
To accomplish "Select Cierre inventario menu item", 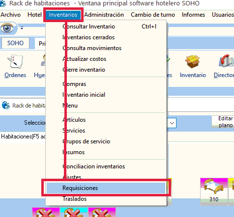I will click(x=106, y=70).
